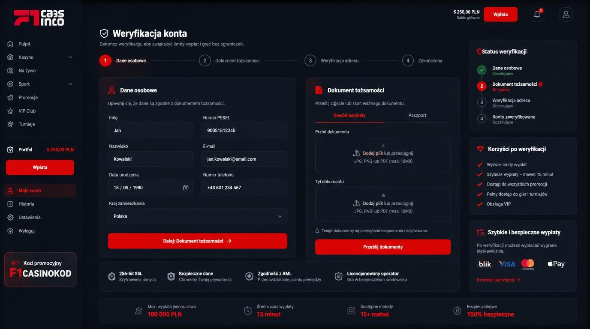
Task: Open Kraj zamieszkania dropdown showing Polska
Action: coord(198,216)
